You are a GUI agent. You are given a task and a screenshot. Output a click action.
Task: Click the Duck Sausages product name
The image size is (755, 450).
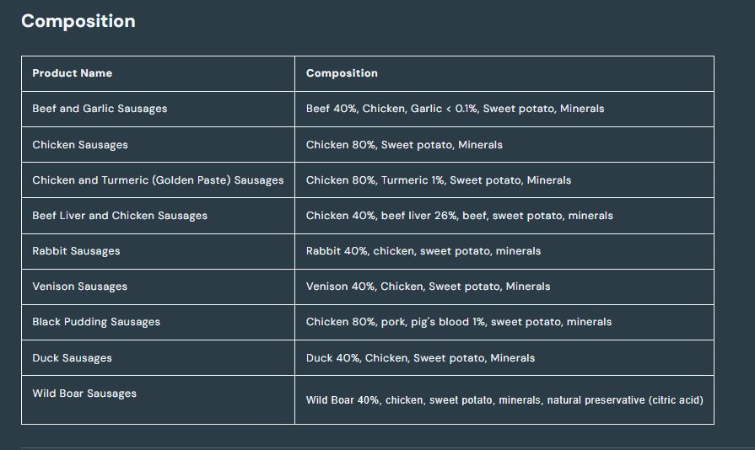click(x=72, y=358)
